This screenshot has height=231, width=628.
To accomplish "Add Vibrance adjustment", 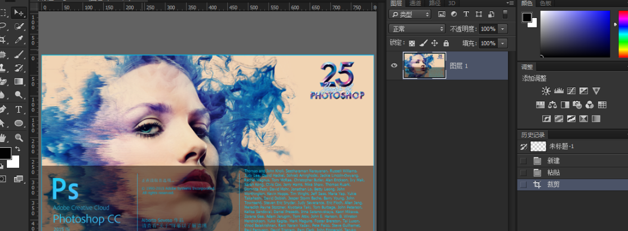I will [596, 91].
